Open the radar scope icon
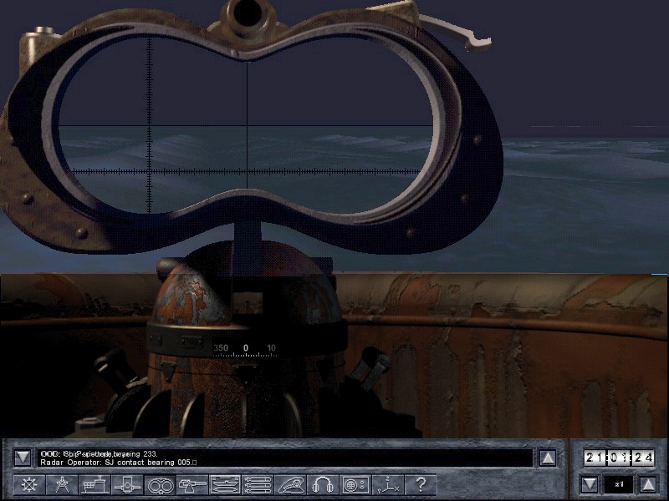 pyautogui.click(x=356, y=485)
